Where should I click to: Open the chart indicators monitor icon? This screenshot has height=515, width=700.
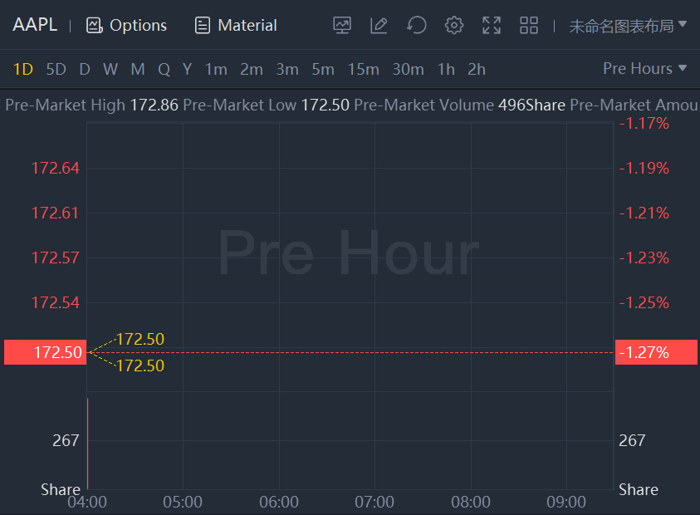[342, 26]
